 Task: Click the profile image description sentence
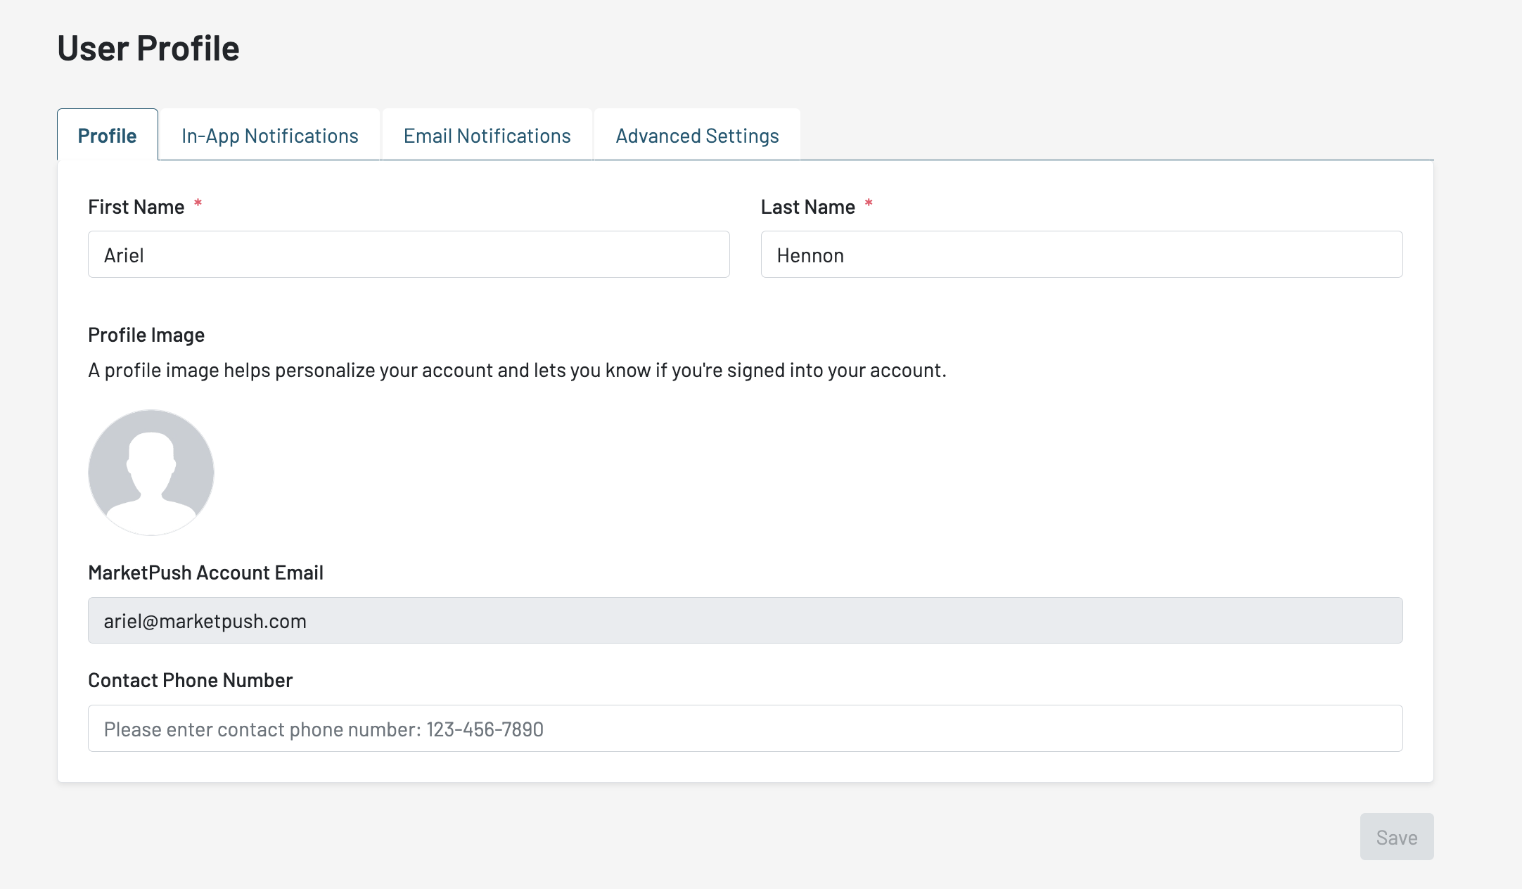click(517, 370)
